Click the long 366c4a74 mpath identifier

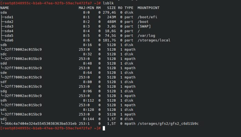[41, 124]
